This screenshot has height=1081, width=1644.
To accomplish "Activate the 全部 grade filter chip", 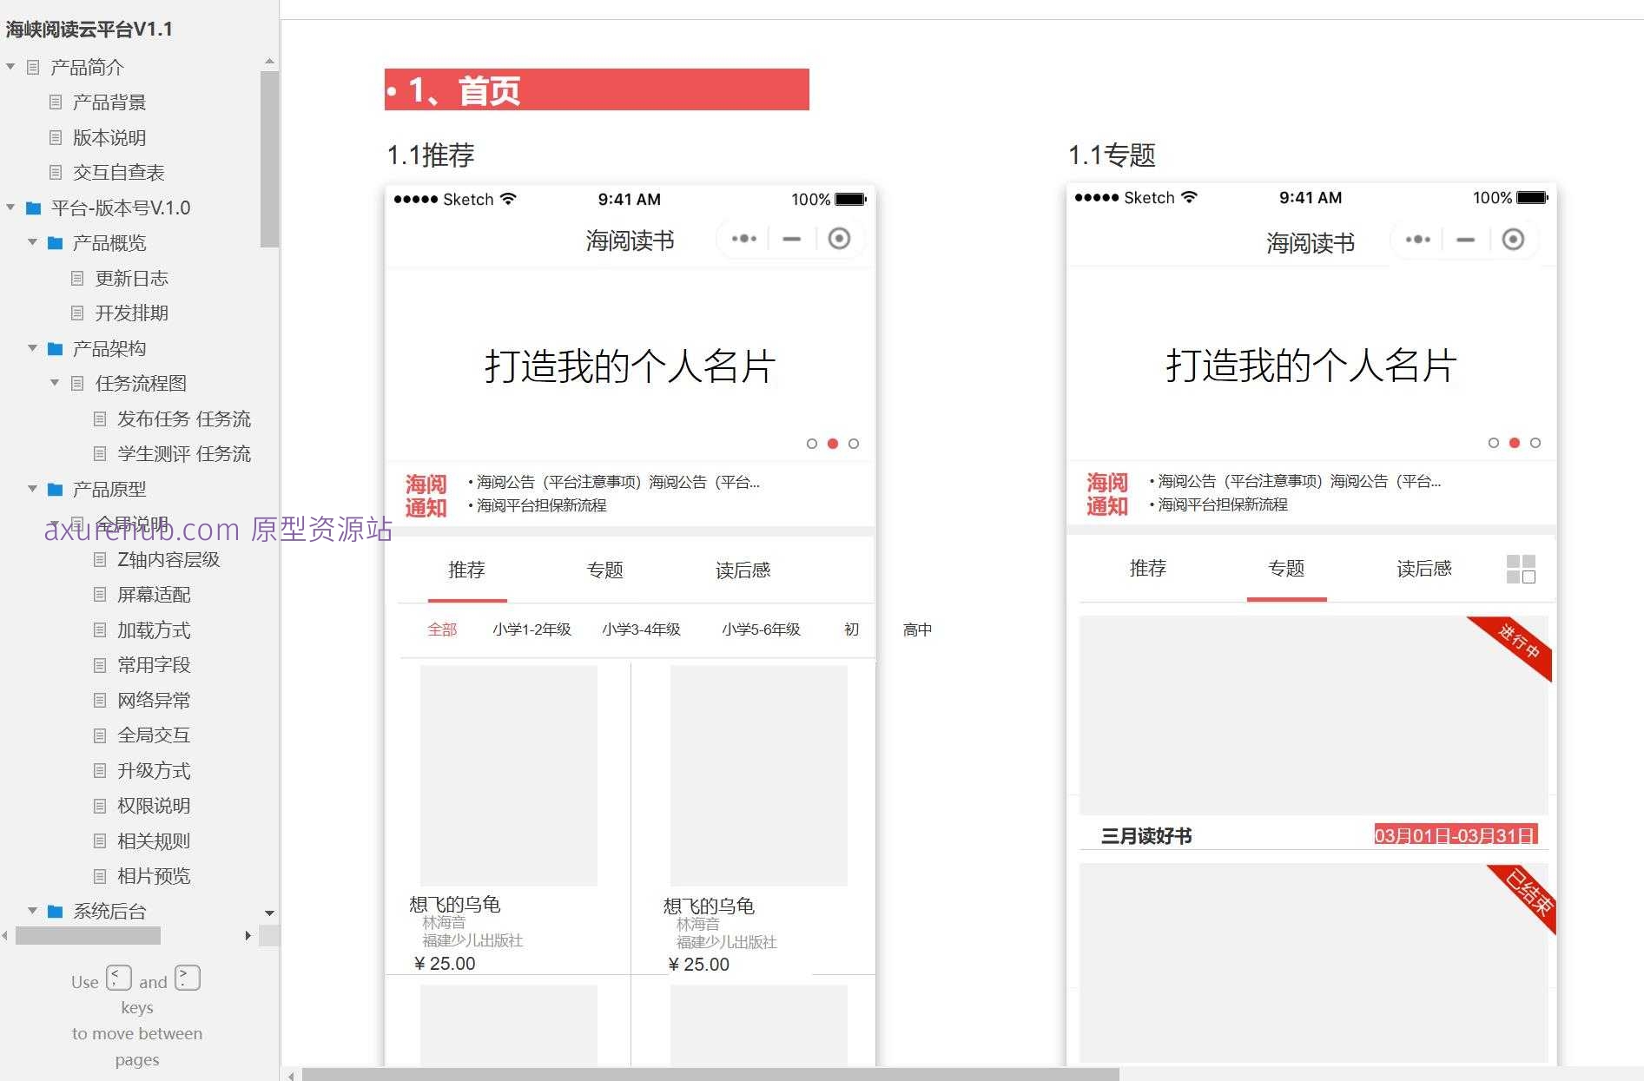I will point(442,629).
